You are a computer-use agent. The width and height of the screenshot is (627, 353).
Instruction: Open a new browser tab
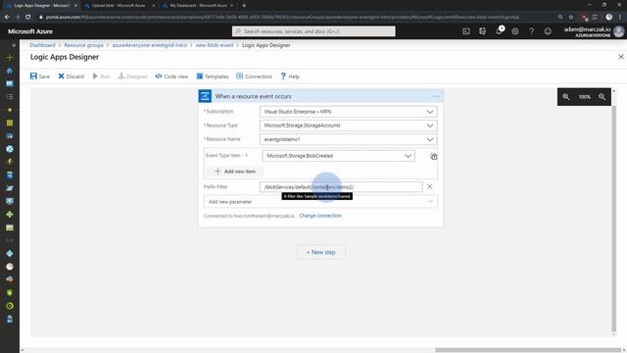(244, 6)
